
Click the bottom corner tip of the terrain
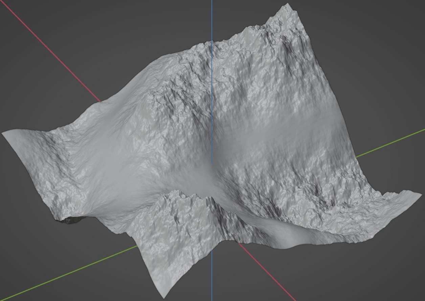point(161,298)
